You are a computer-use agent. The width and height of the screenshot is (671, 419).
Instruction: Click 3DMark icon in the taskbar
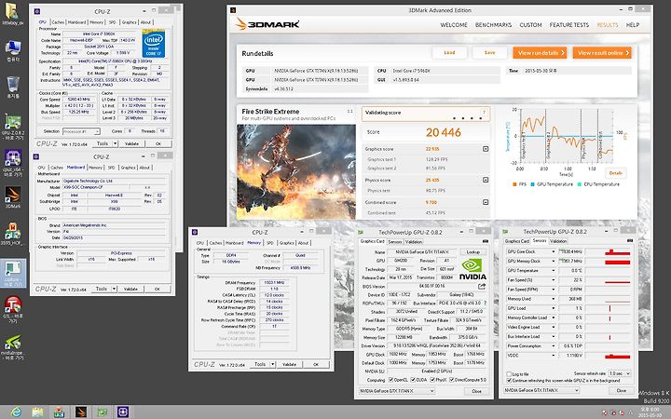pyautogui.click(x=81, y=412)
